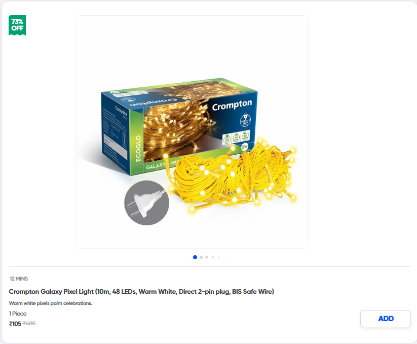Click the struck-through ₹400 price

tap(29, 323)
